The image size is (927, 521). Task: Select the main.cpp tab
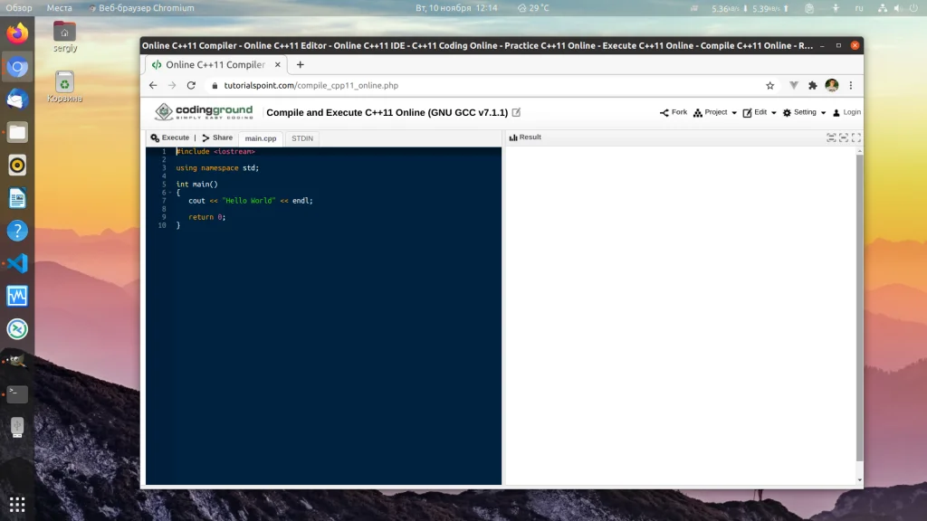pos(261,138)
